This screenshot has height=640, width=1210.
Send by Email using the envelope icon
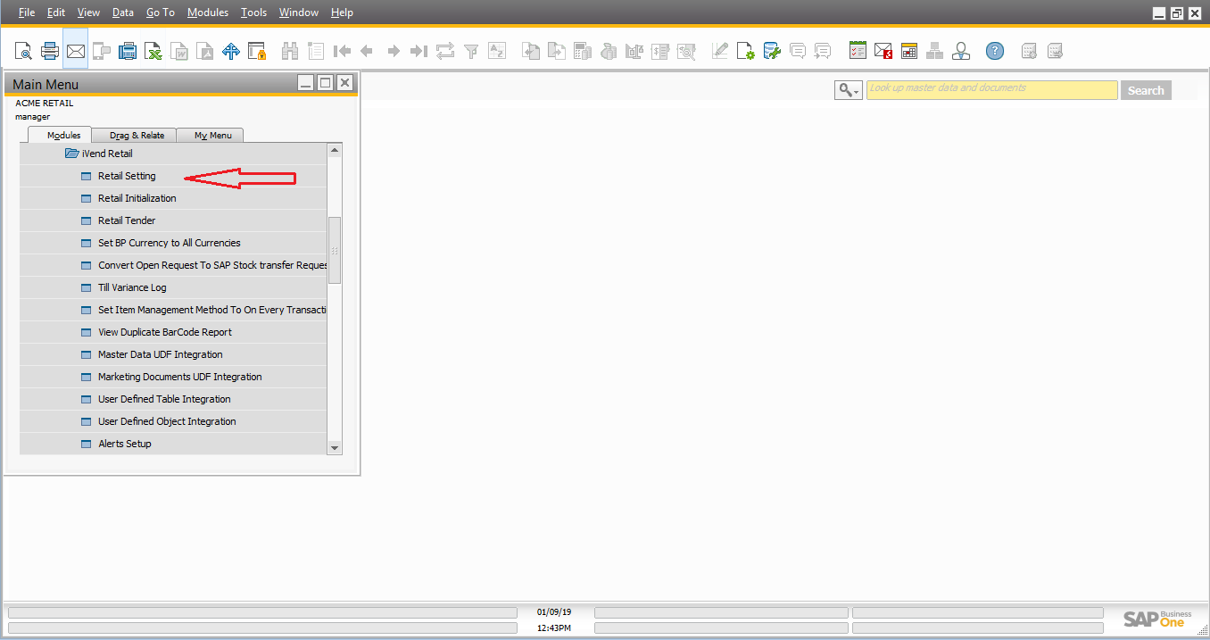click(x=76, y=51)
